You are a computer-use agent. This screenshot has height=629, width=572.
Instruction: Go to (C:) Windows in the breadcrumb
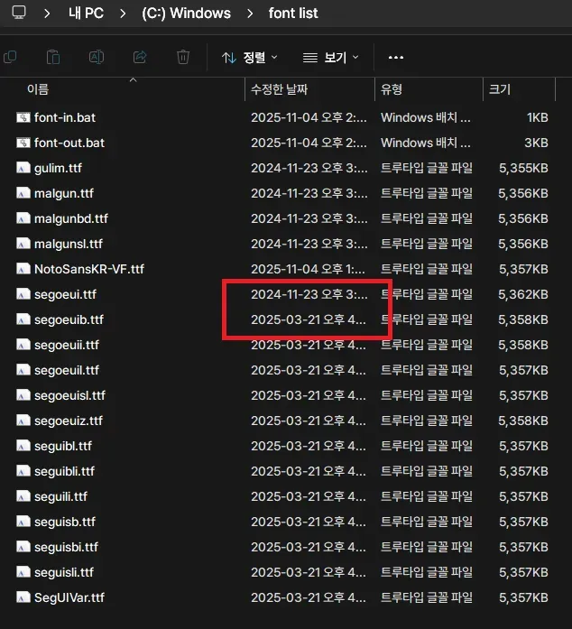(x=186, y=14)
